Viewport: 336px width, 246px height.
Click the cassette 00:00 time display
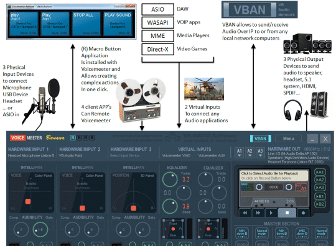tap(274, 187)
